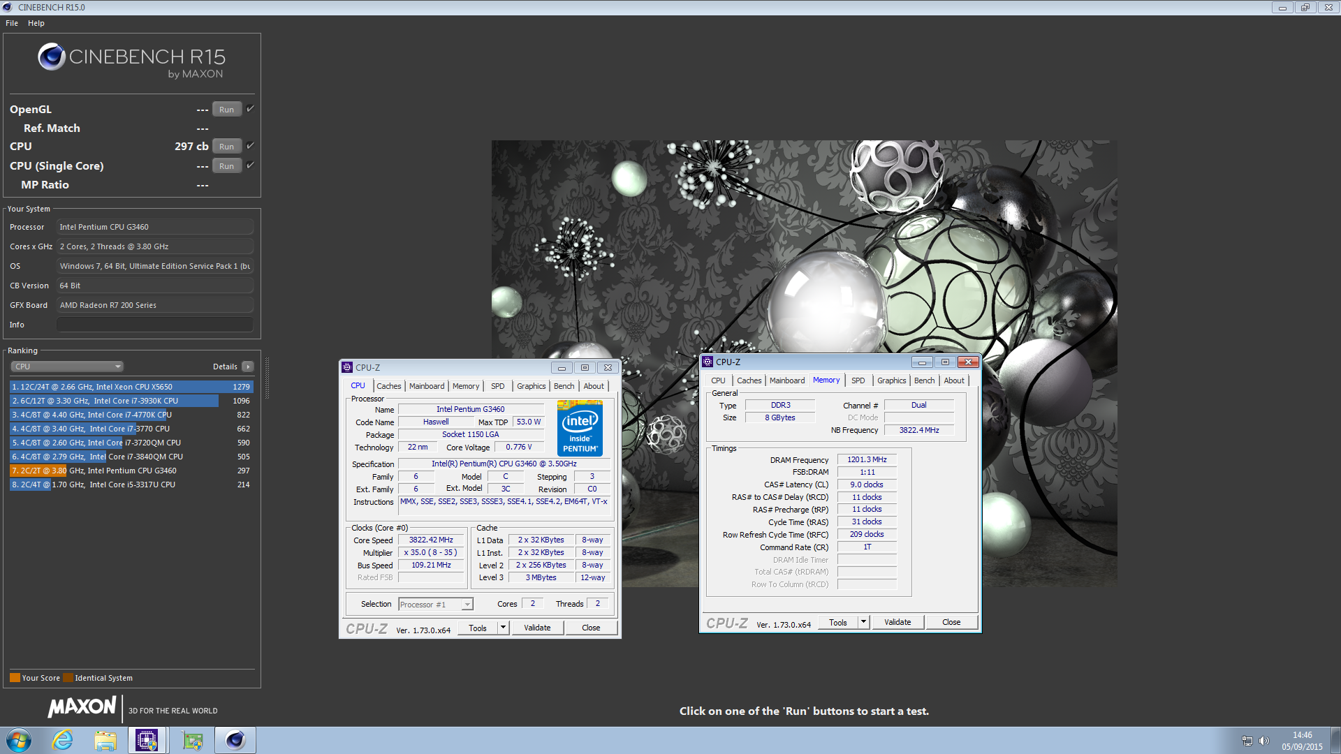Switch to Caches tab in right CPU-Z
Screen dimensions: 1341x754
[749, 380]
